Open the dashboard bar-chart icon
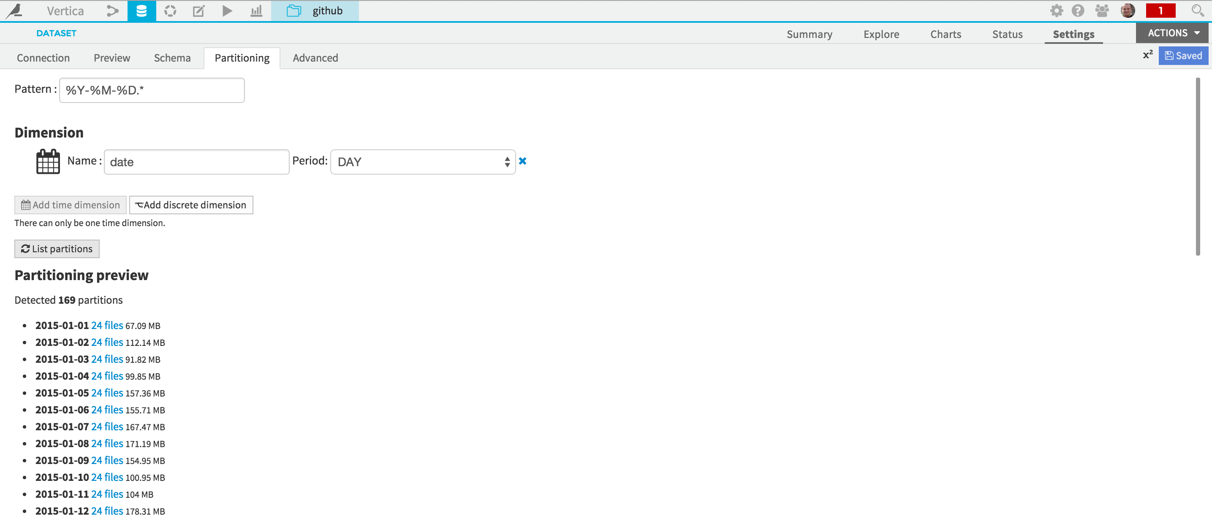 coord(256,11)
